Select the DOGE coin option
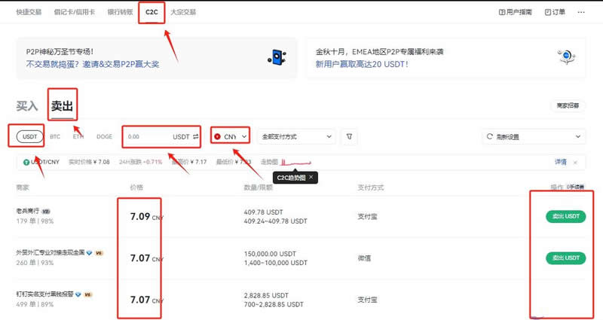The width and height of the screenshot is (603, 320). pyautogui.click(x=104, y=136)
